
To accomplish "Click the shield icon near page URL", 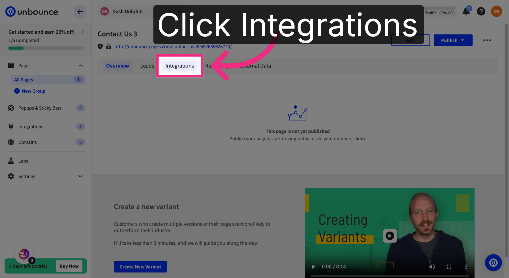I will tap(100, 47).
